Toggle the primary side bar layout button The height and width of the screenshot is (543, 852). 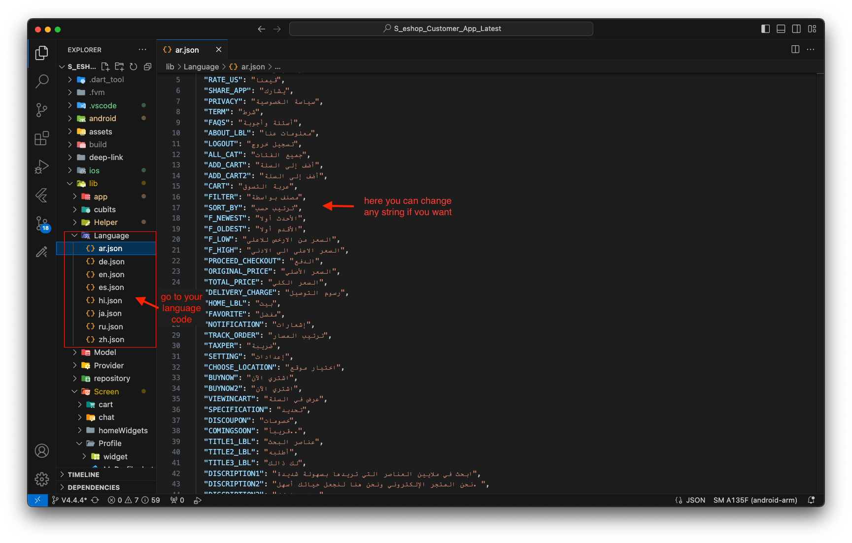coord(765,29)
